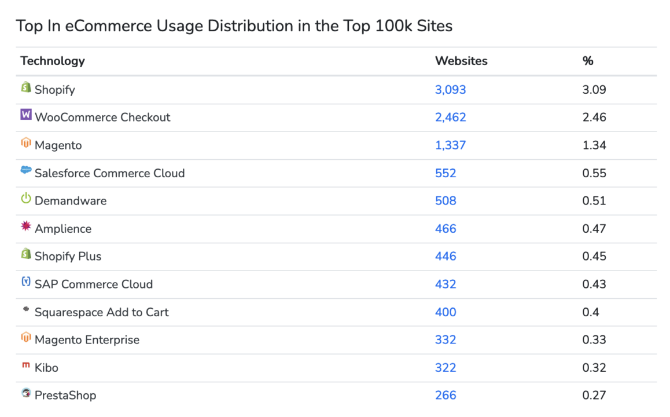Click the Shopify bag icon
This screenshot has width=670, height=417.
26,87
